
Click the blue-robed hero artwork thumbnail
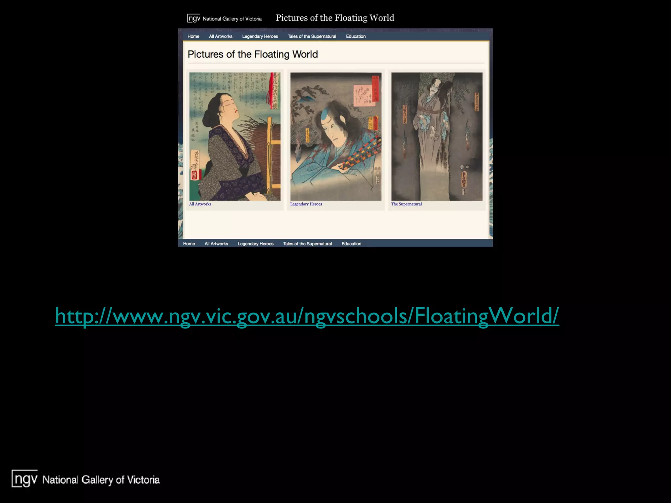pos(336,136)
